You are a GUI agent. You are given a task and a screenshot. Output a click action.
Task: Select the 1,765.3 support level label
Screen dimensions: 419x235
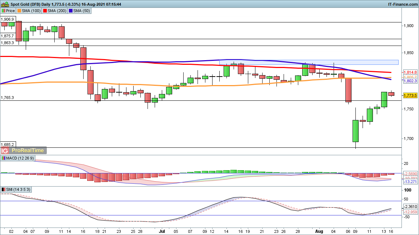(8, 98)
